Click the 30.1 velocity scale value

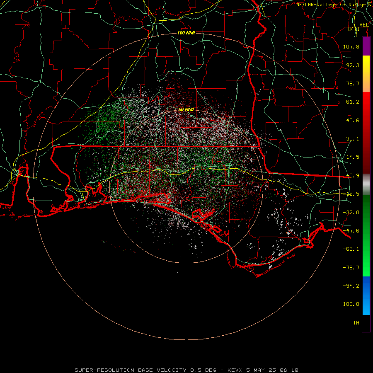pos(353,139)
